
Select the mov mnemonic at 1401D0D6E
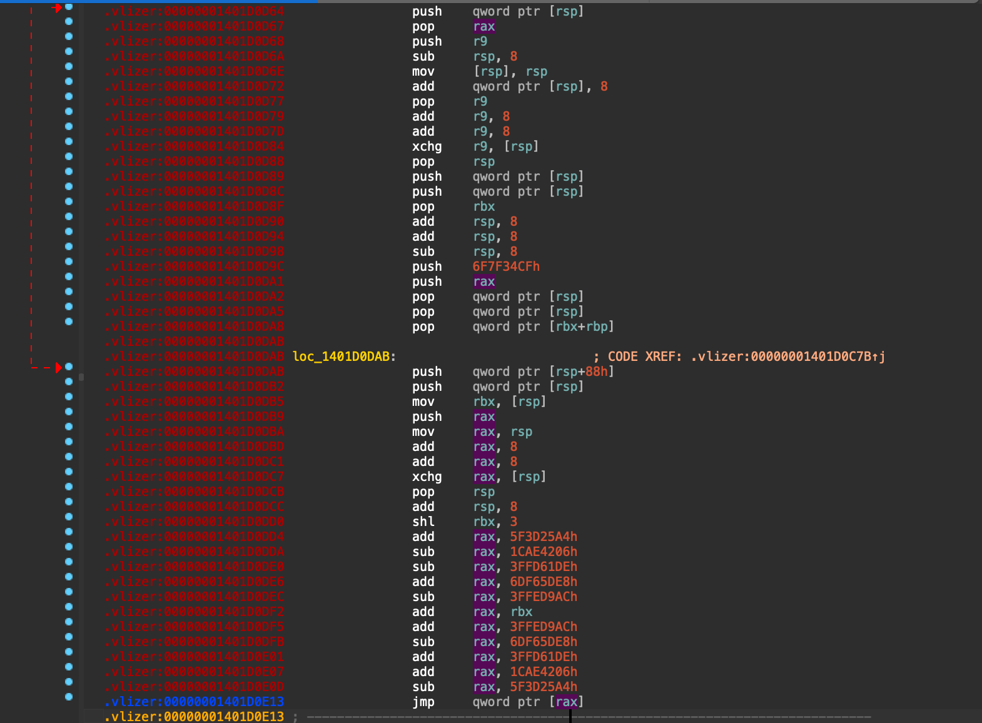click(423, 71)
